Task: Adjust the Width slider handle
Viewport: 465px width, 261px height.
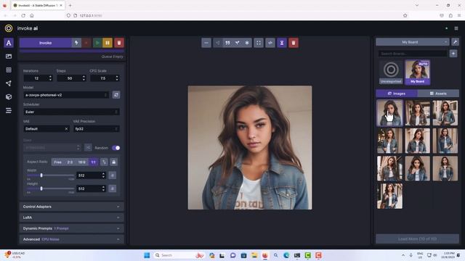Action: [41, 175]
